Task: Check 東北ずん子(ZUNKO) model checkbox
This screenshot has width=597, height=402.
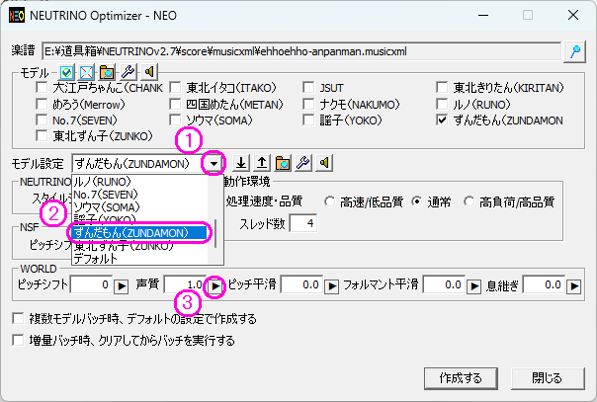Action: (42, 135)
